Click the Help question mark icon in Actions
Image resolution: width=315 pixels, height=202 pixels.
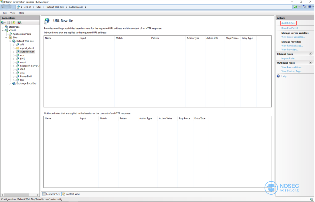click(x=278, y=76)
